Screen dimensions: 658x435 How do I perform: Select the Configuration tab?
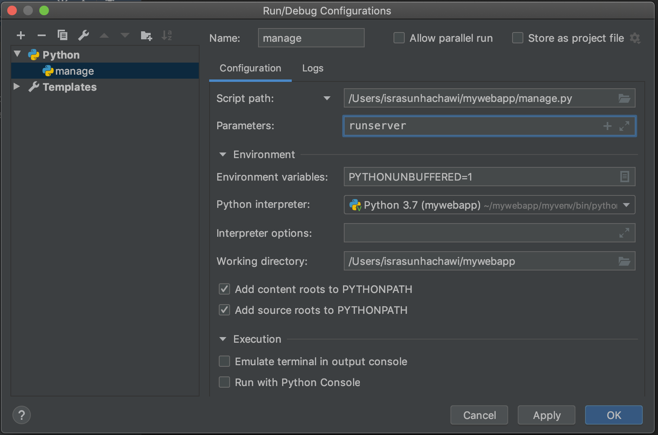(250, 68)
